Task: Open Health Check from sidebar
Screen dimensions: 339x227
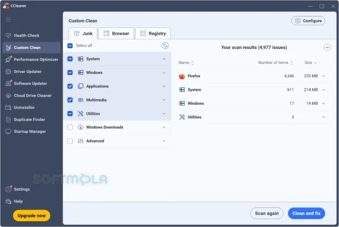Action: coord(31,35)
